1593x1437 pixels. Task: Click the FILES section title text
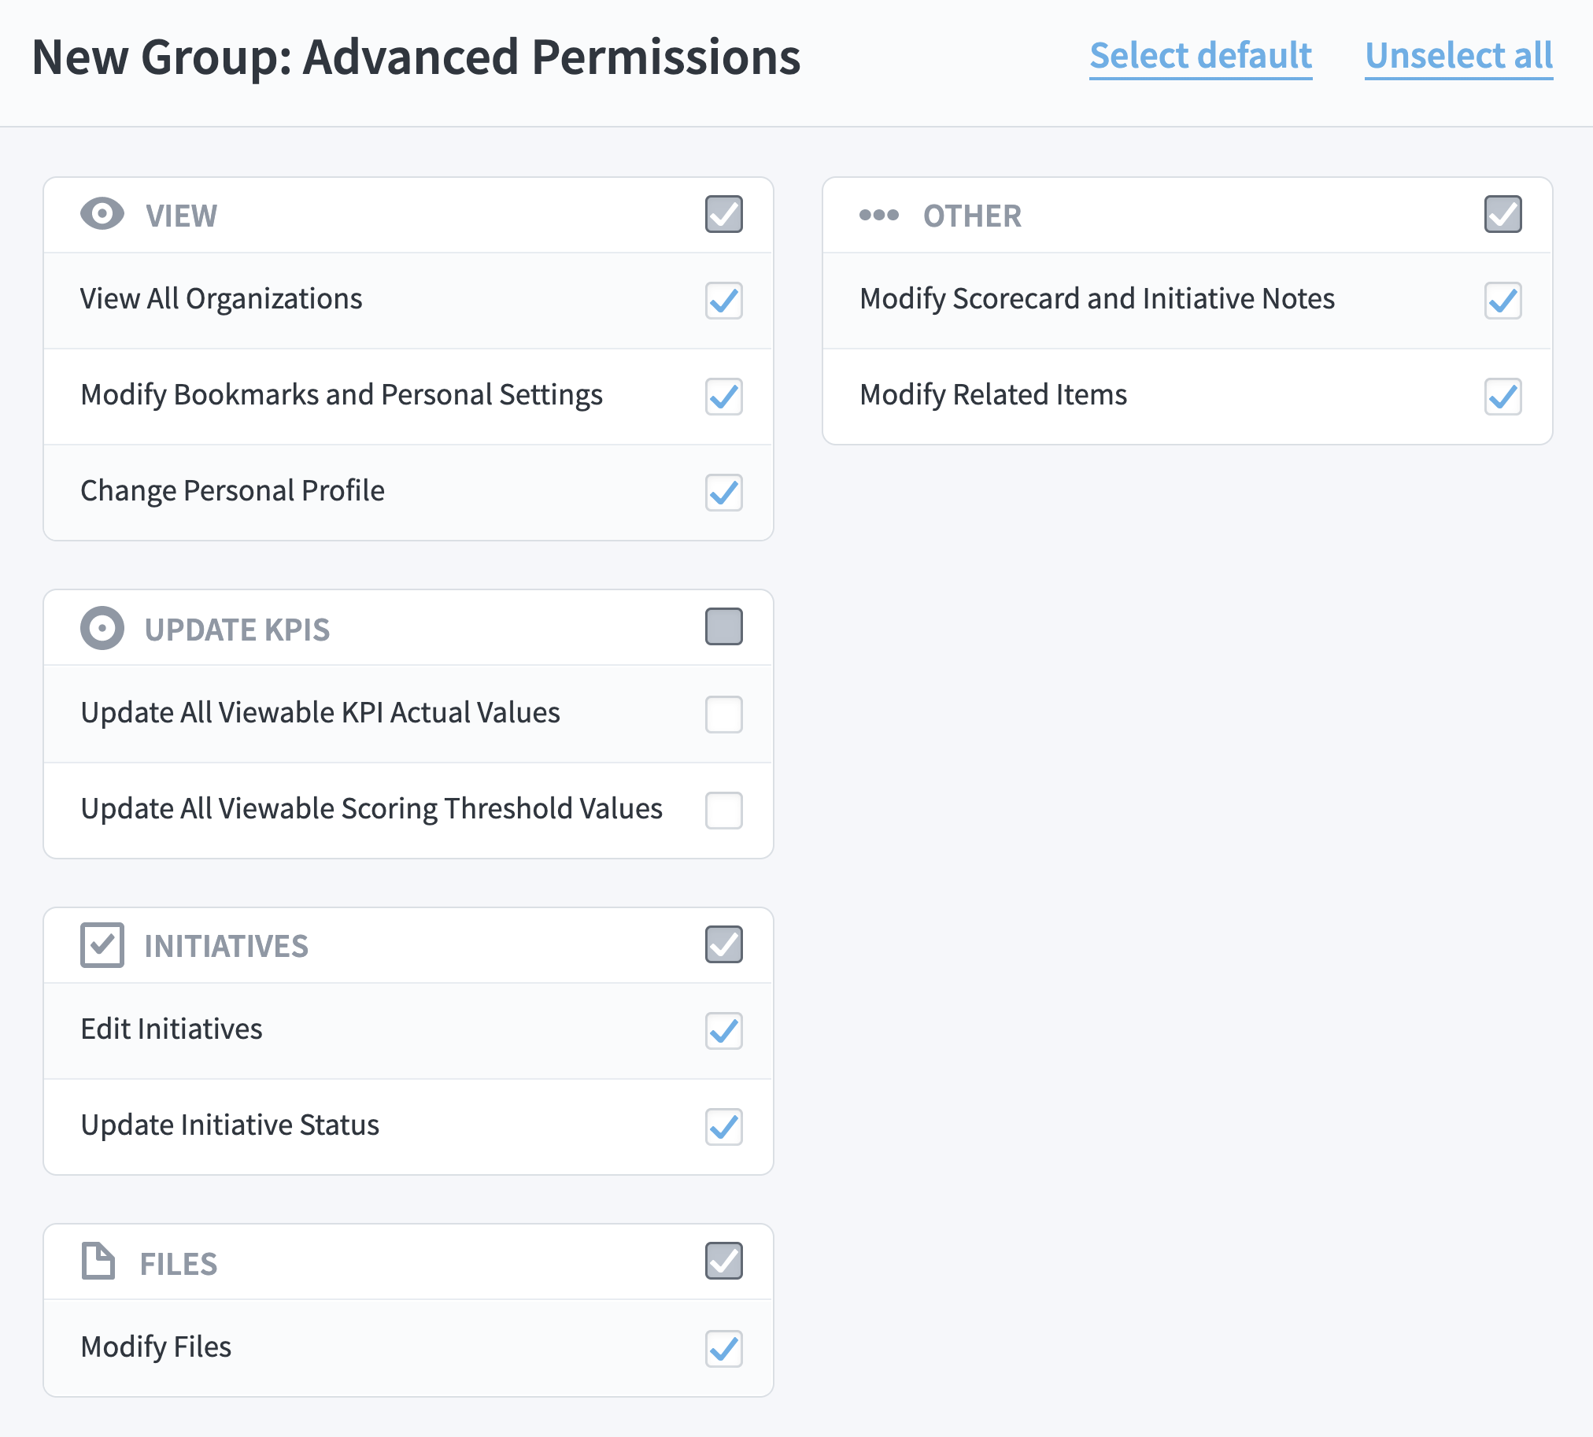(x=179, y=1264)
